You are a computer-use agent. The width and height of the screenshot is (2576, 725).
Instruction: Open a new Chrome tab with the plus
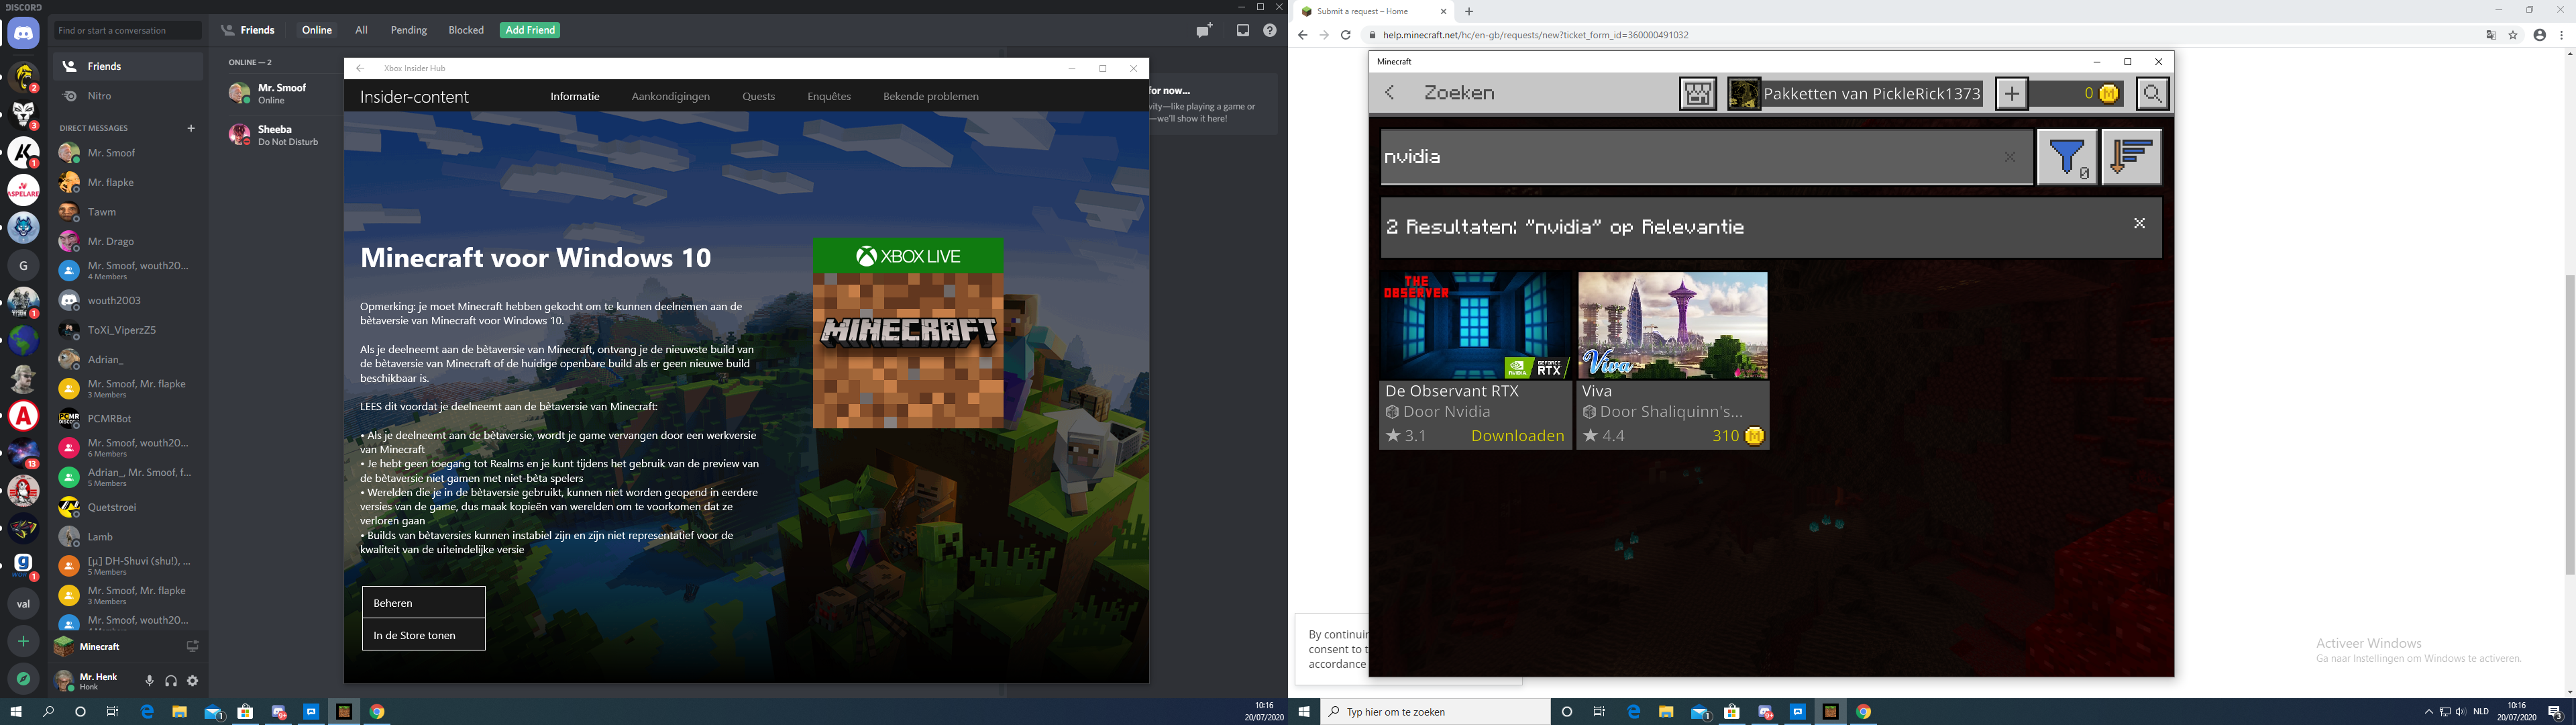(1469, 12)
